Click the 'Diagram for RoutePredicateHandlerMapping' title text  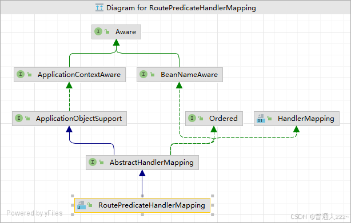click(x=181, y=8)
